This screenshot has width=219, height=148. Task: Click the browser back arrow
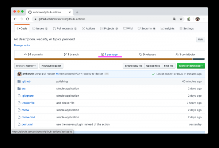[15, 19]
